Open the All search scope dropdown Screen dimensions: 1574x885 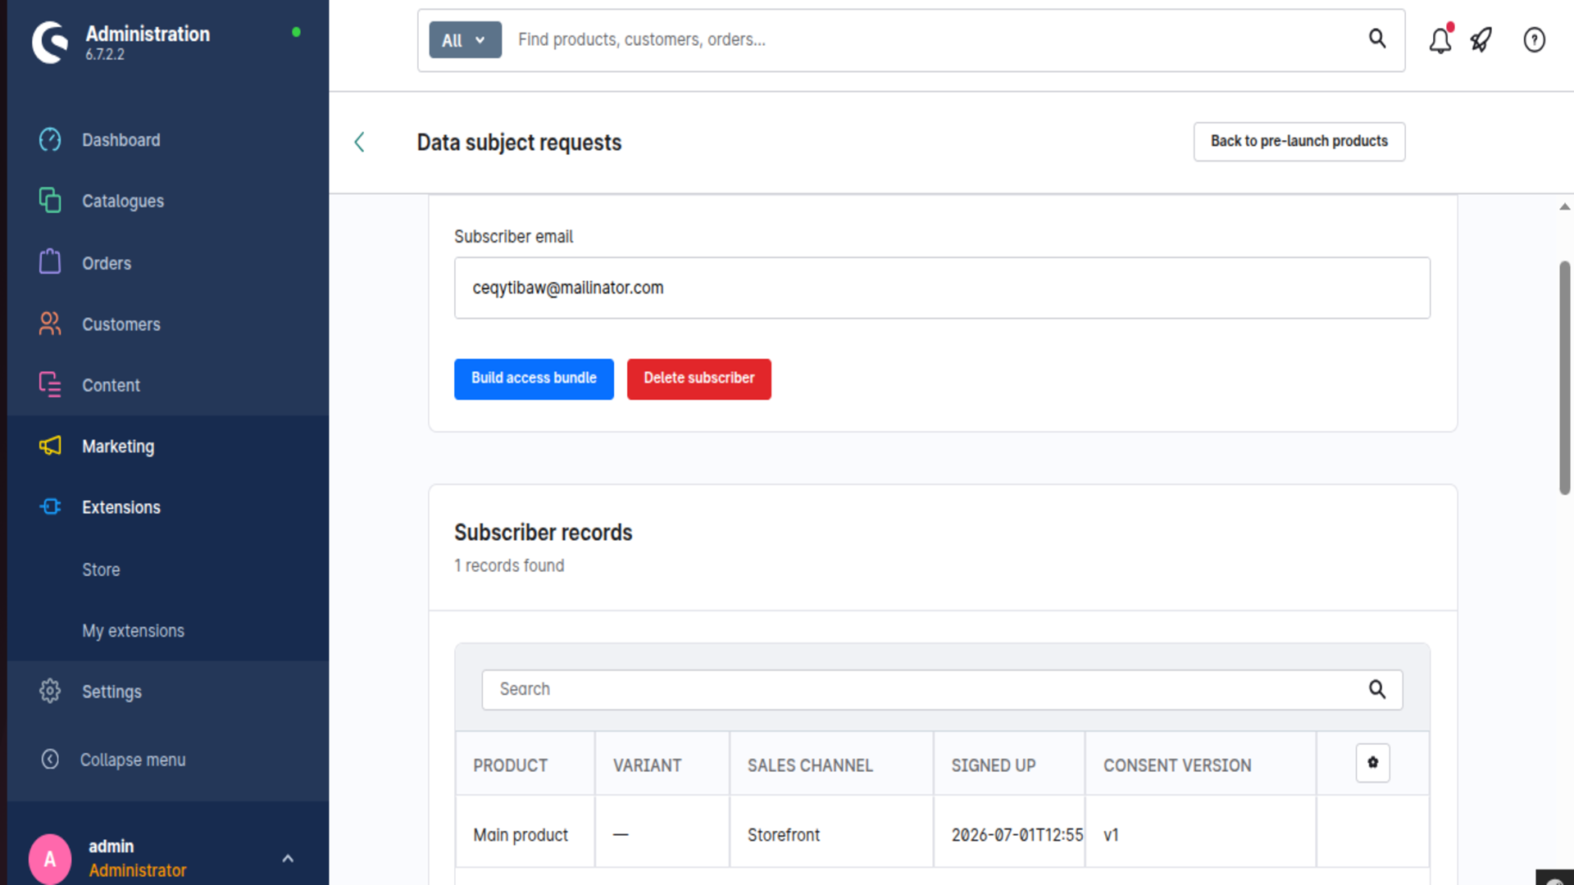[x=465, y=39]
